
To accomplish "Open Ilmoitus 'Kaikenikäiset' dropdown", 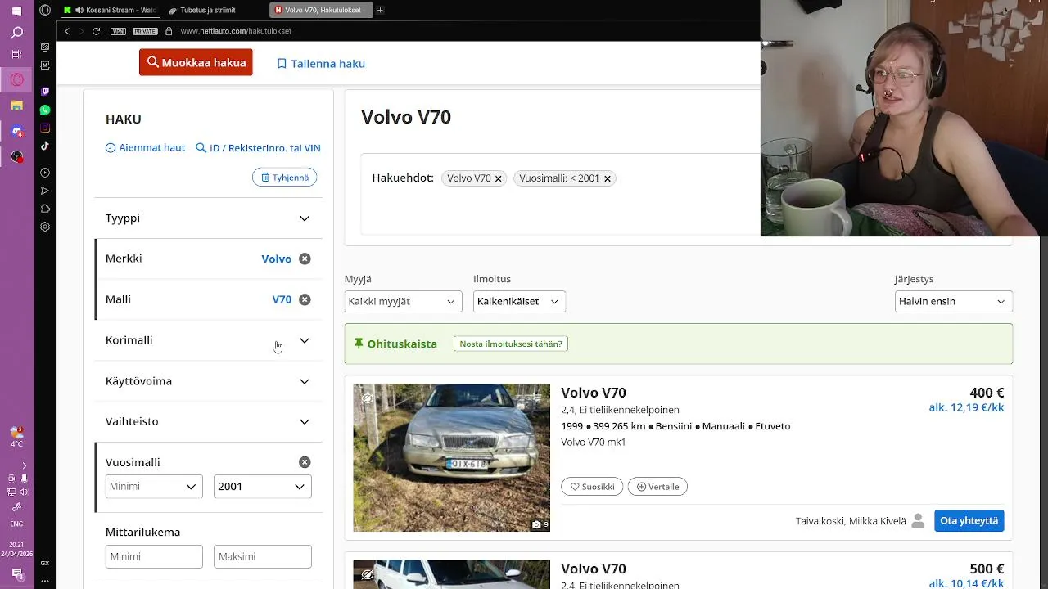I will tap(519, 301).
